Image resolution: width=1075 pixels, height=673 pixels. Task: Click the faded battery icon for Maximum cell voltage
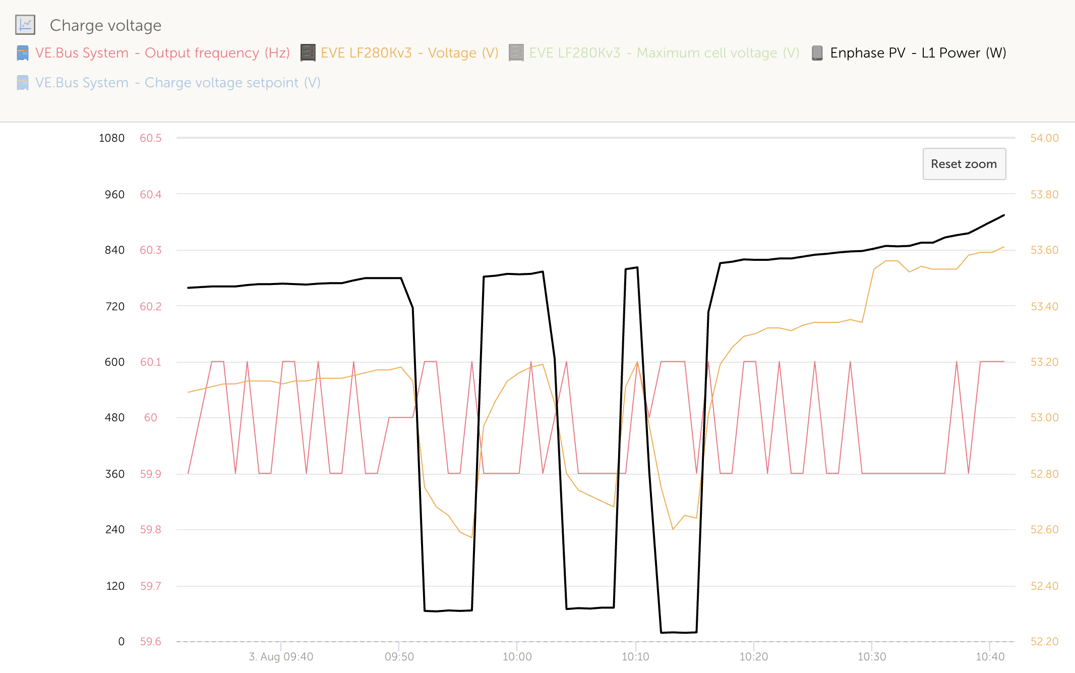(516, 53)
